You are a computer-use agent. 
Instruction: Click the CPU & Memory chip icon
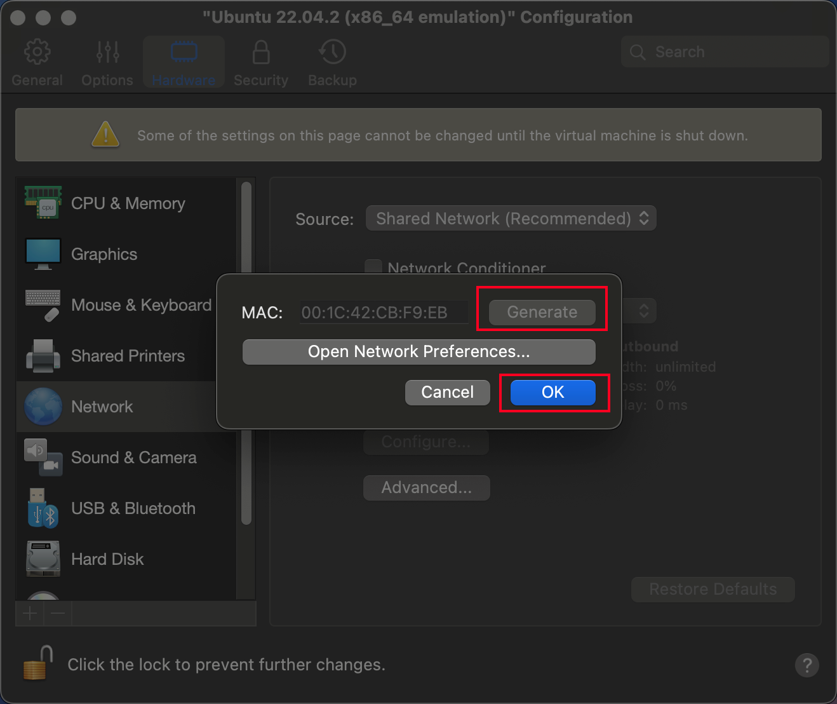pyautogui.click(x=43, y=203)
